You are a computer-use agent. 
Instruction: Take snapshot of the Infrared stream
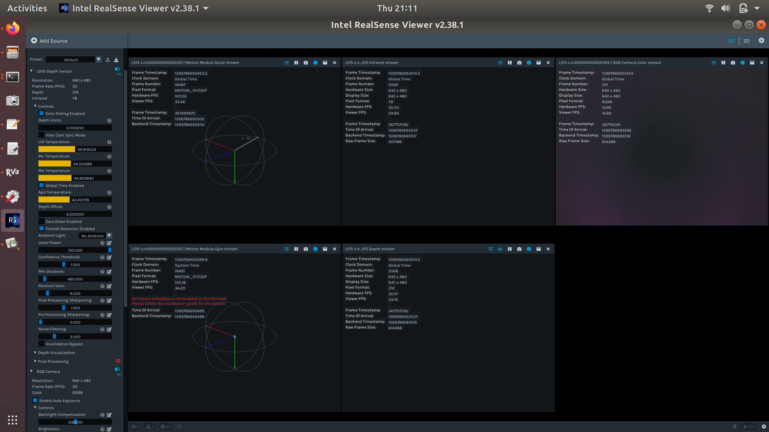click(x=519, y=63)
